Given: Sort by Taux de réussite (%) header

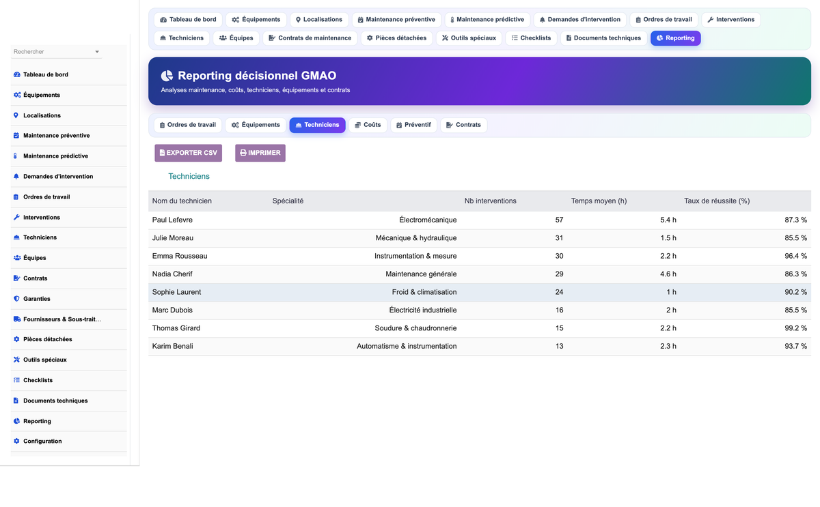Looking at the screenshot, I should point(717,201).
